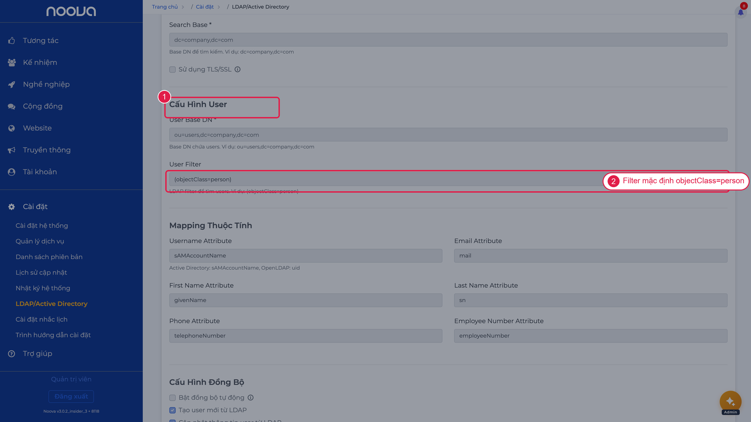Open the Admin AI assistant sparkle button
751x422 pixels.
[730, 402]
